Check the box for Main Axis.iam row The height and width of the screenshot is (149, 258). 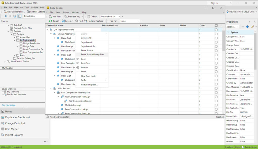coord(216,88)
